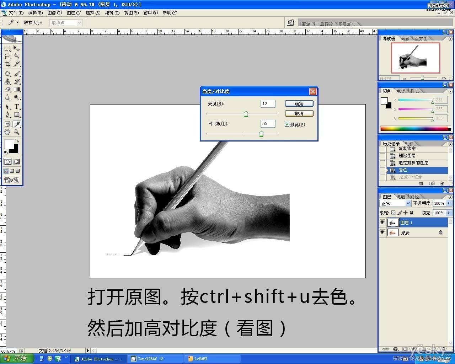Delete current history state via trash icon

(442, 183)
